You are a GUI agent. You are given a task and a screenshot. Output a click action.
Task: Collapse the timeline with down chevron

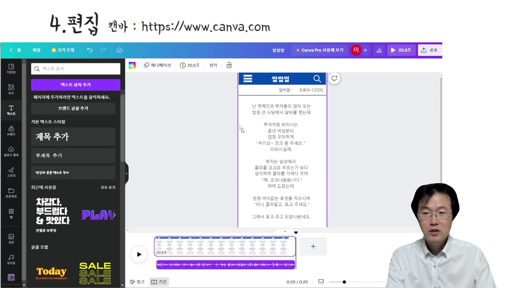coord(285,231)
